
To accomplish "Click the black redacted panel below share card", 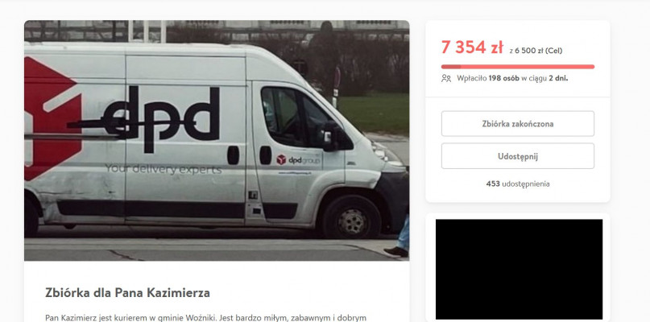I will click(x=519, y=269).
